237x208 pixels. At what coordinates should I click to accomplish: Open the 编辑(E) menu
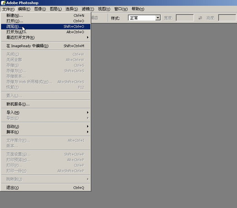coord(24,9)
